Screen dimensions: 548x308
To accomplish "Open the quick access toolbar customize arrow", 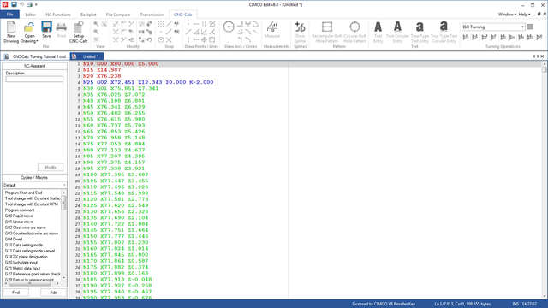I will click(36, 5).
